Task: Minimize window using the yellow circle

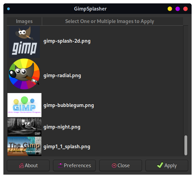Action: pyautogui.click(x=170, y=9)
